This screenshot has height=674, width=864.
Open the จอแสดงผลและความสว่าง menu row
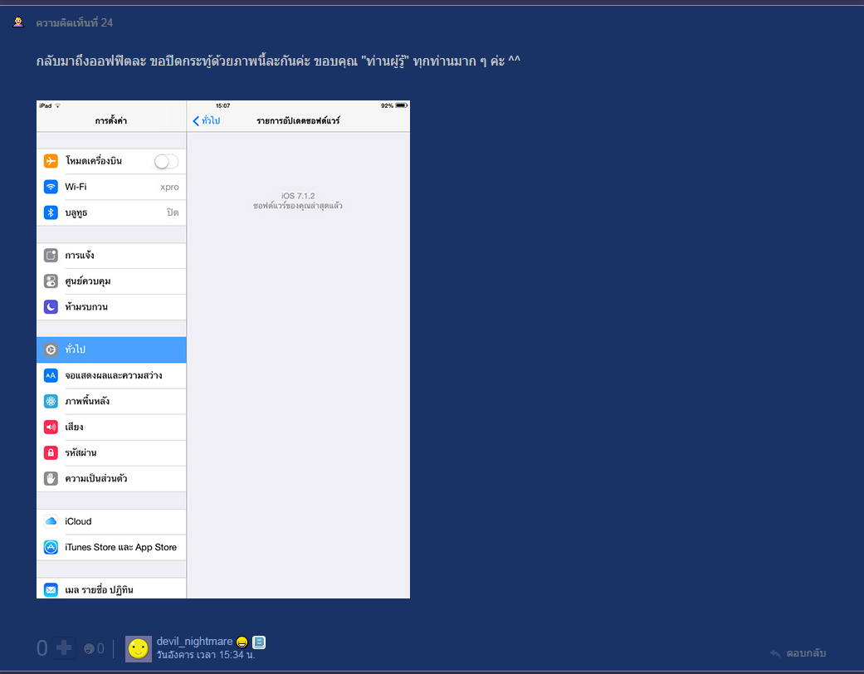pyautogui.click(x=111, y=376)
